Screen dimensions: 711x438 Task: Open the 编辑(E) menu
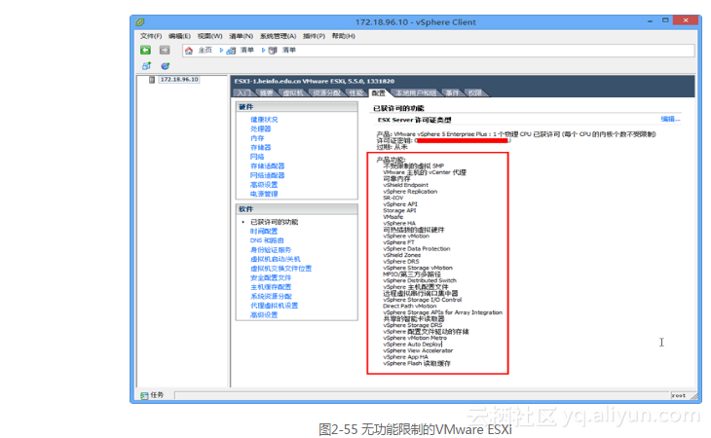point(179,36)
